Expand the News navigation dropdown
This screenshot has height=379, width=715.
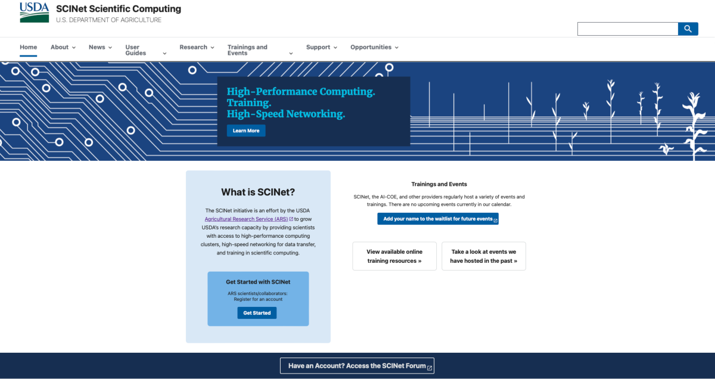click(x=100, y=47)
